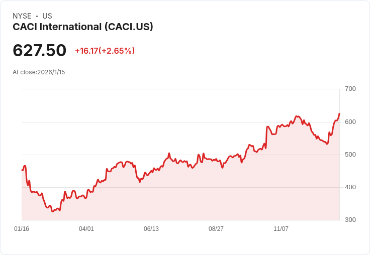
Task: Click the 08/27 date axis label
Action: coord(216,228)
